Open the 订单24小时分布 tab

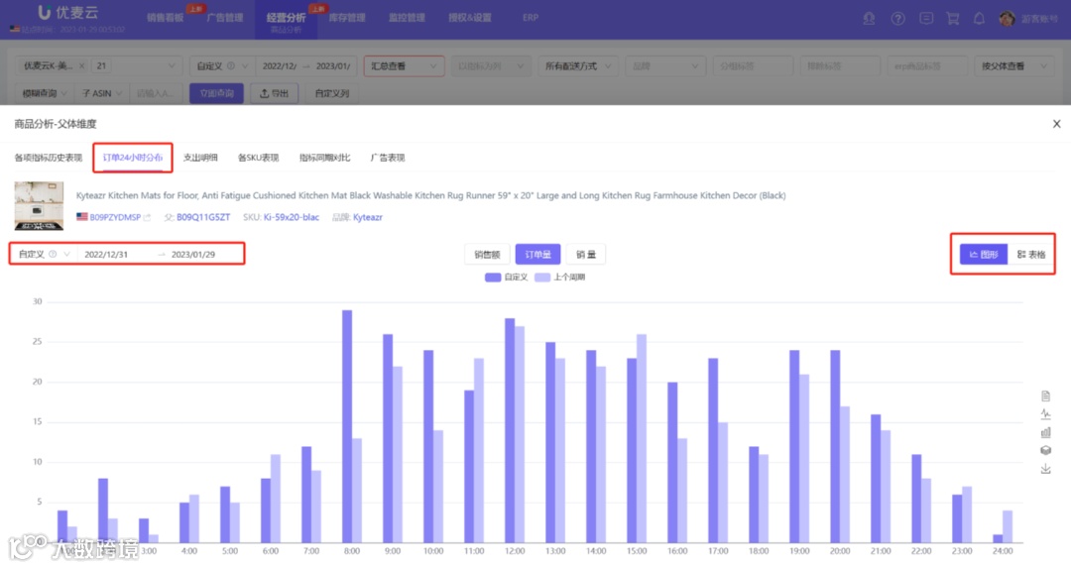coord(133,158)
